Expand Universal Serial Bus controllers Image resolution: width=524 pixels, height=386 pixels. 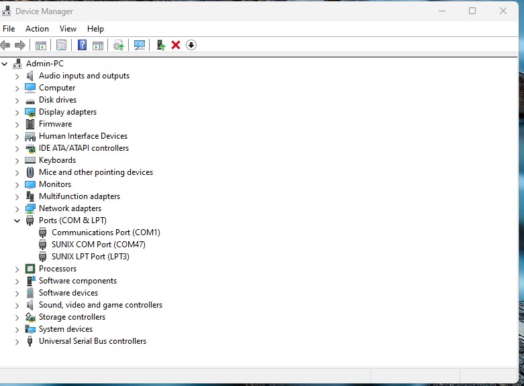point(17,341)
